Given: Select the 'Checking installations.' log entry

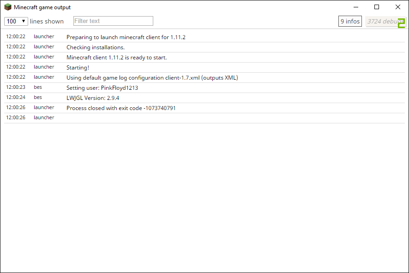Looking at the screenshot, I should (x=96, y=47).
